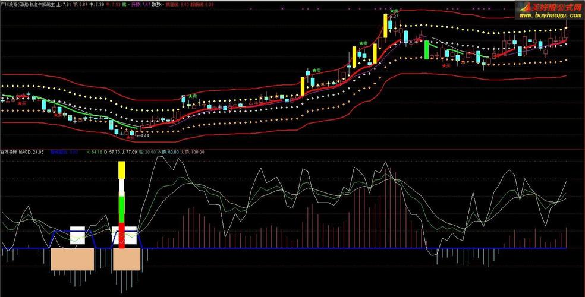Click the green star sell marker near 8.37

click(x=393, y=11)
